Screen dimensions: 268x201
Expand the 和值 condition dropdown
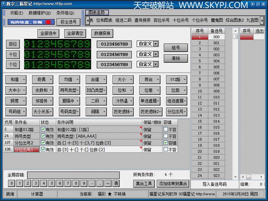16,80
